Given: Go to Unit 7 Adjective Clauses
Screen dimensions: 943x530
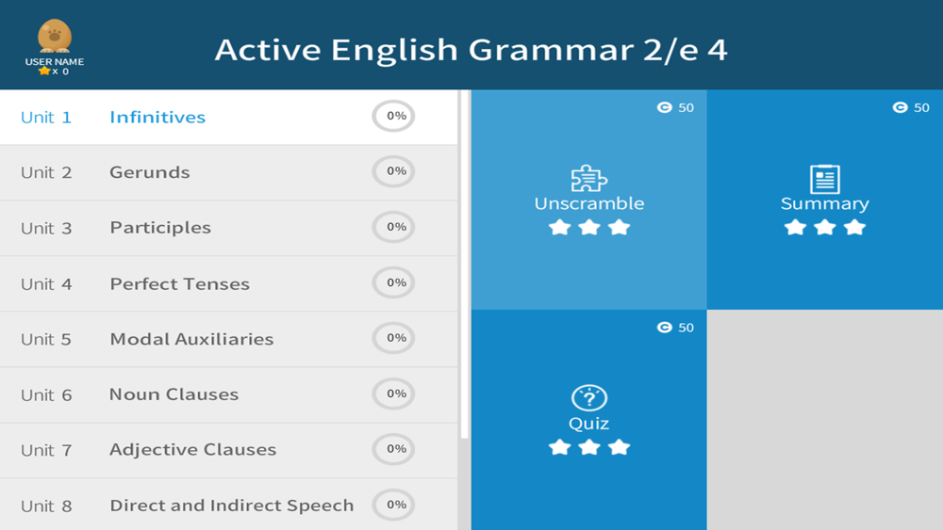Looking at the screenshot, I should (x=228, y=450).
